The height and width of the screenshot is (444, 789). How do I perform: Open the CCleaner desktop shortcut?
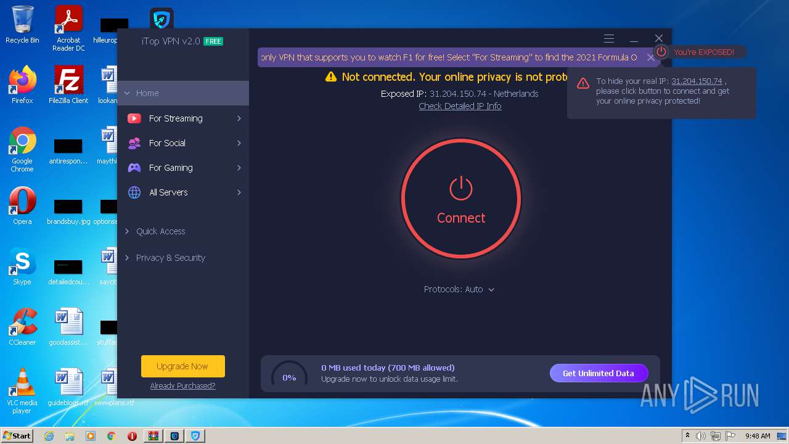22,327
